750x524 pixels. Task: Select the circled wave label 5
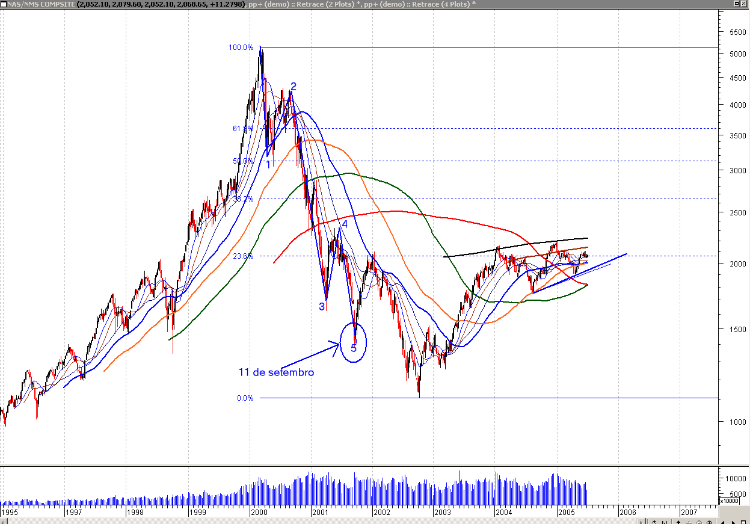coord(354,347)
